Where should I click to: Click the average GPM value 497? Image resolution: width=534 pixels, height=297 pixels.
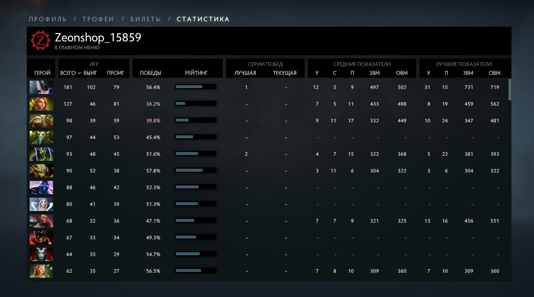point(374,87)
